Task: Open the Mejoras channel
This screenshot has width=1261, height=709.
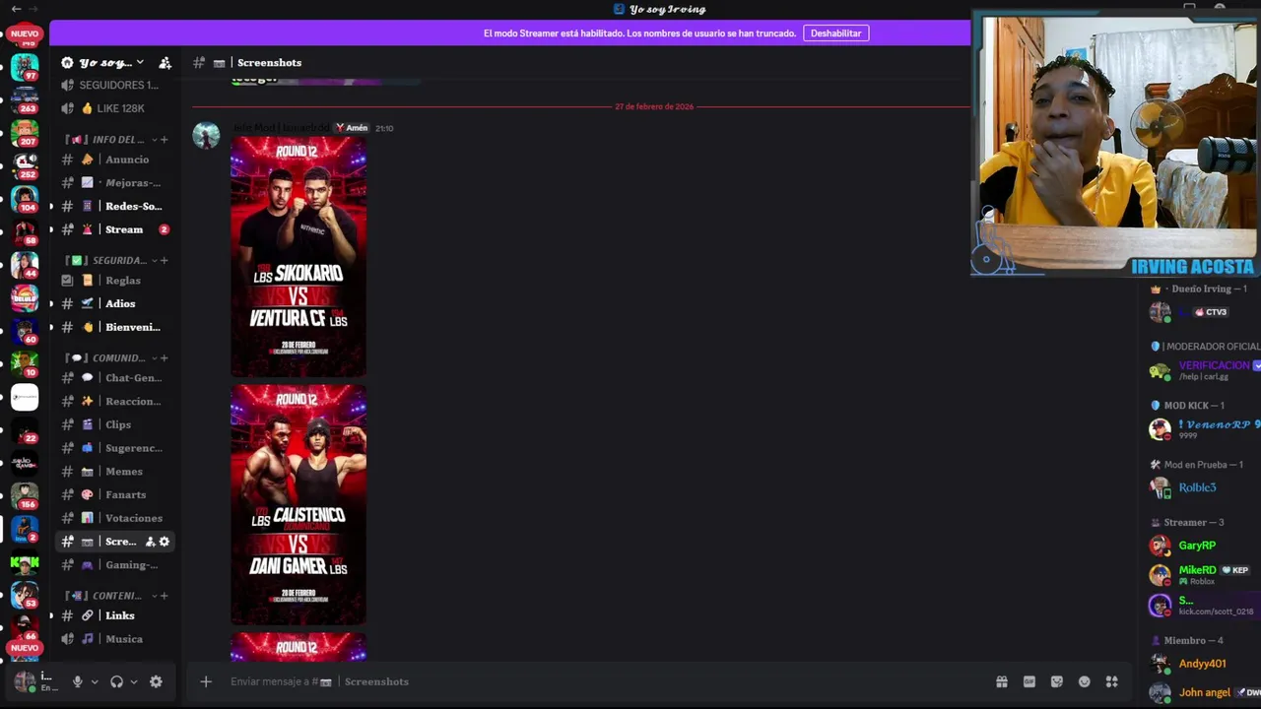Action: pos(116,182)
